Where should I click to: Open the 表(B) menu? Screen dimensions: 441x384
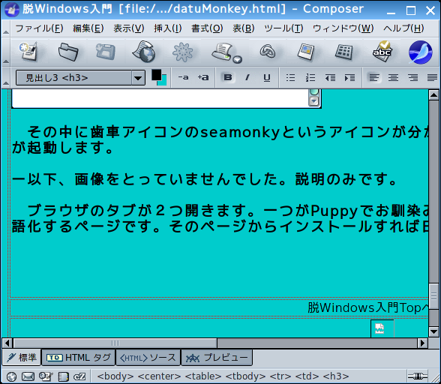tap(244, 28)
